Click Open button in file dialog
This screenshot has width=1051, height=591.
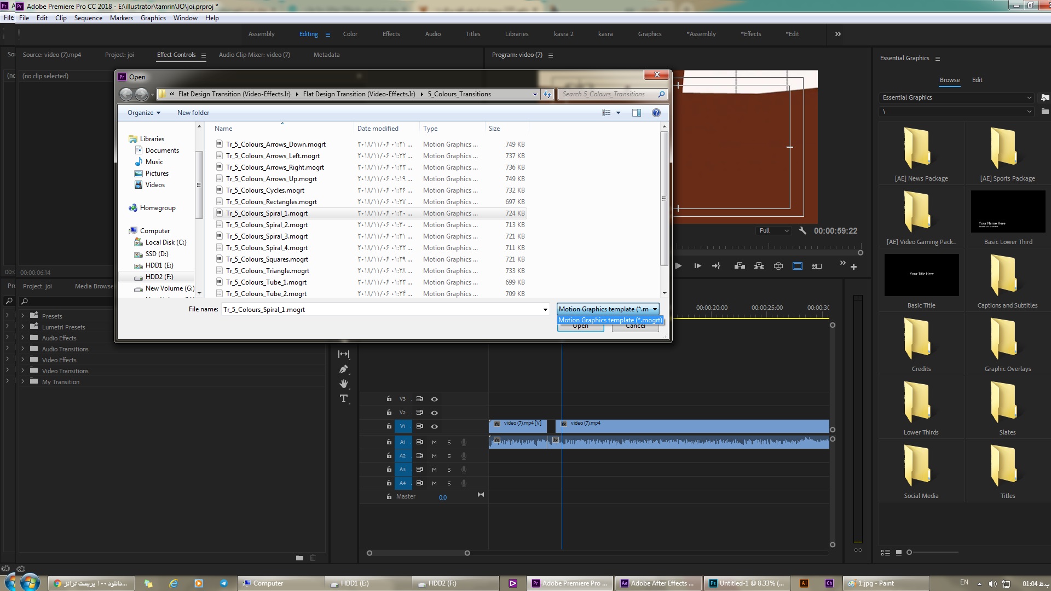tap(580, 326)
